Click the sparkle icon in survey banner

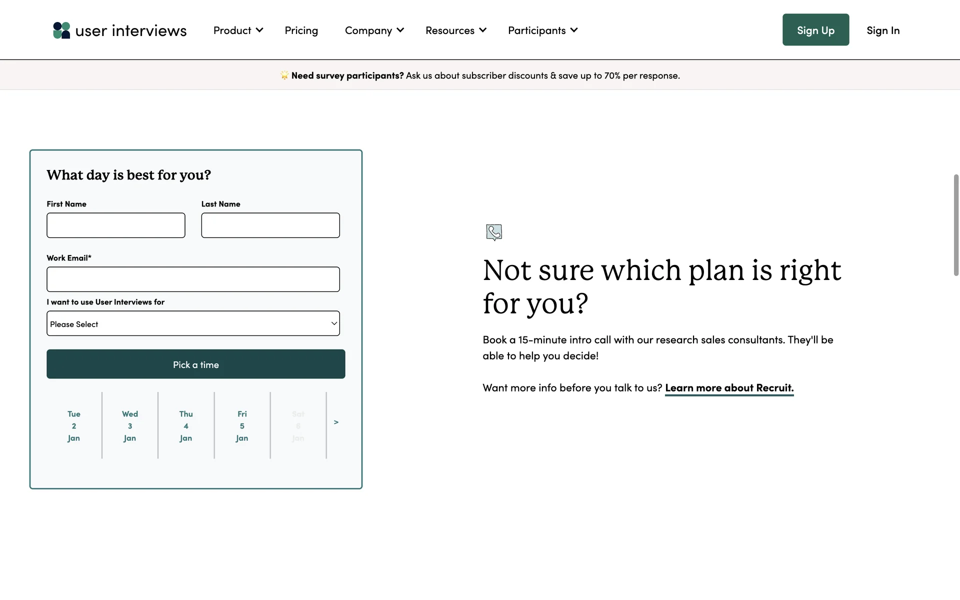(x=284, y=75)
